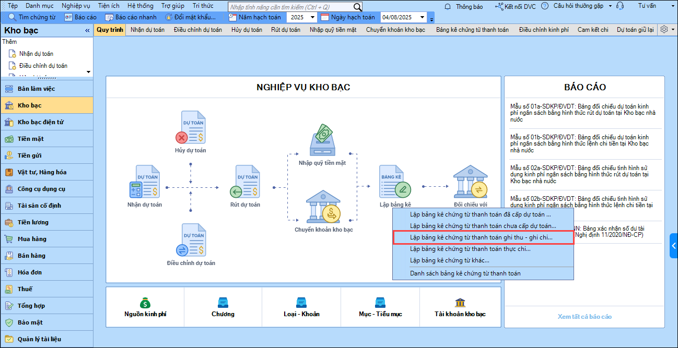Open Loại - Khoản category
Viewport: 678px width, 348px height.
[301, 307]
